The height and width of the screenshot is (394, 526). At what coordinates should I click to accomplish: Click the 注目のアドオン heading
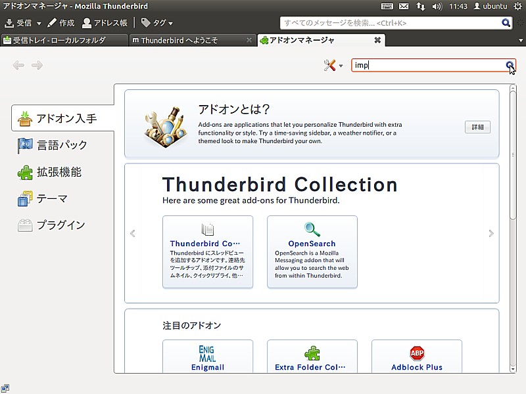(191, 325)
